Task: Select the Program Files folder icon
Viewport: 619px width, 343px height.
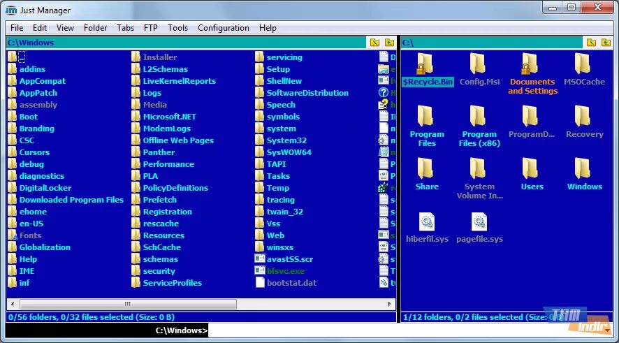Action: [x=425, y=116]
